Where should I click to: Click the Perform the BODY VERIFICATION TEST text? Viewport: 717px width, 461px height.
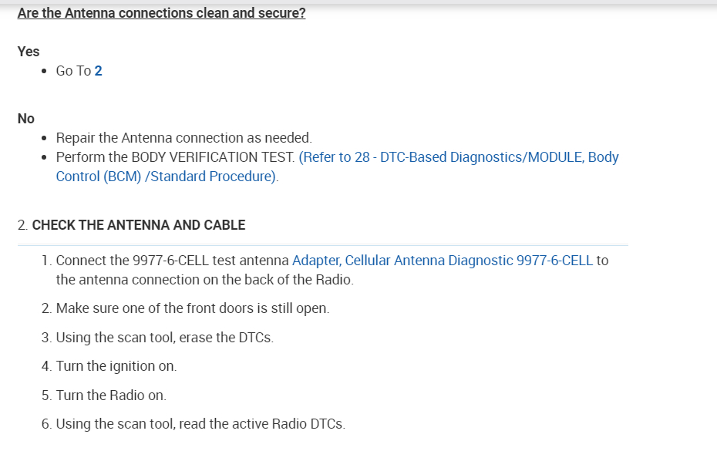tap(175, 157)
